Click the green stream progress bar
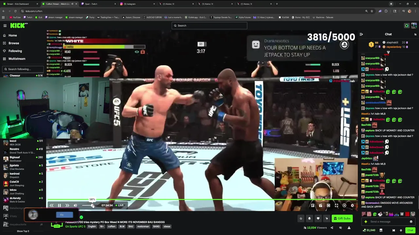This screenshot has width=419, height=235. [202, 199]
